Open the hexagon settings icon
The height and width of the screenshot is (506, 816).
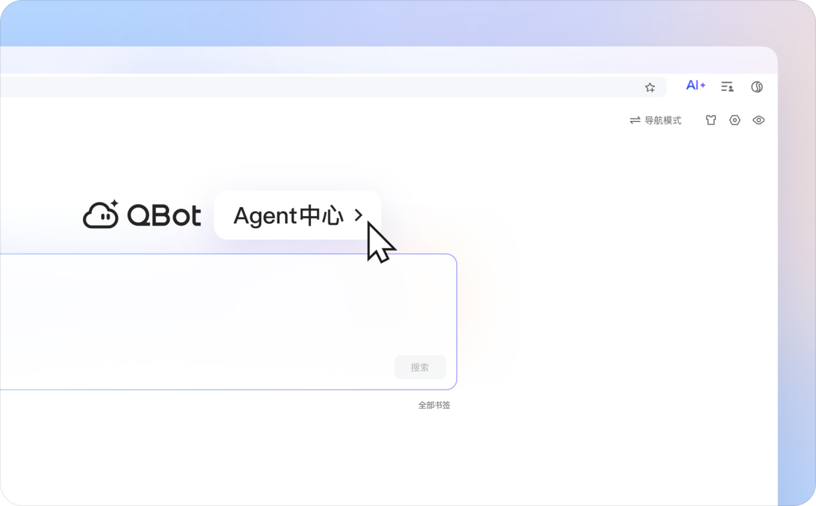pos(734,120)
